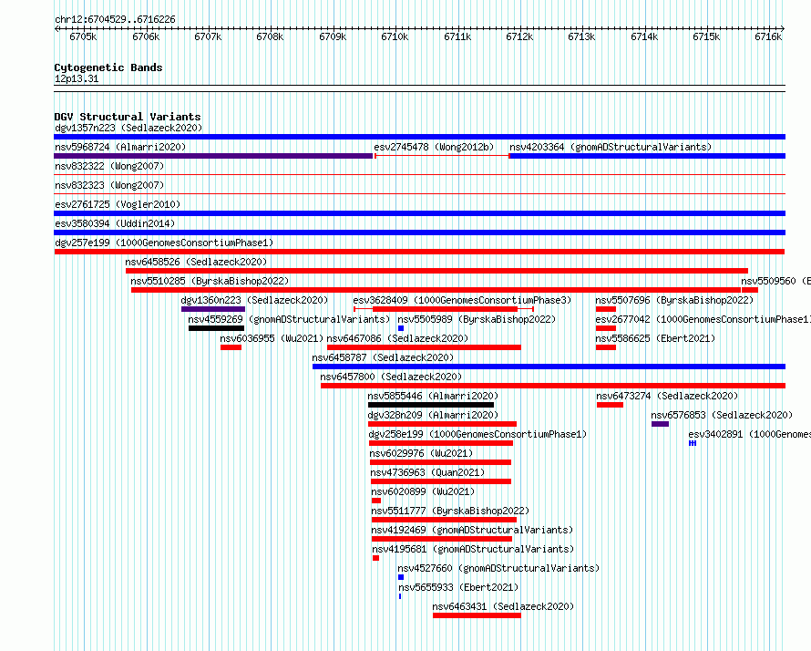Open esv3628409 (1000GenomesConsortiumPhase3) label
Screen dimensions: 811x651
[x=462, y=300]
